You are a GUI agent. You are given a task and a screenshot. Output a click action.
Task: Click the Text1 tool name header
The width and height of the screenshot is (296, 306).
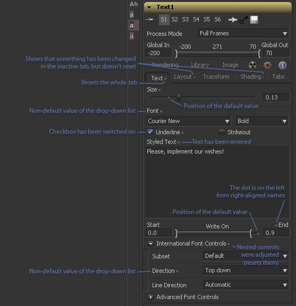point(165,7)
